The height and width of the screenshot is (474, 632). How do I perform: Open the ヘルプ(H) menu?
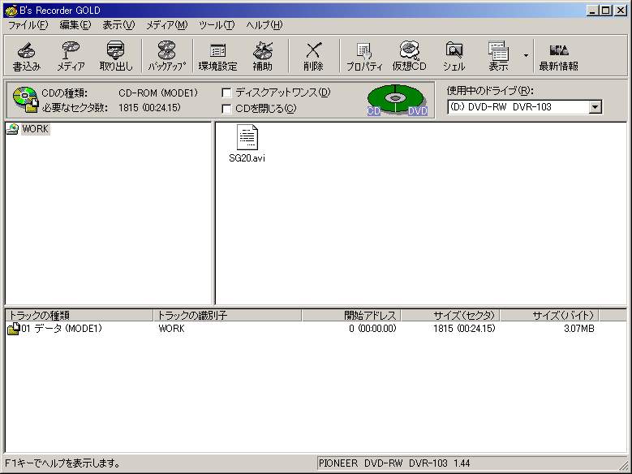pos(264,25)
